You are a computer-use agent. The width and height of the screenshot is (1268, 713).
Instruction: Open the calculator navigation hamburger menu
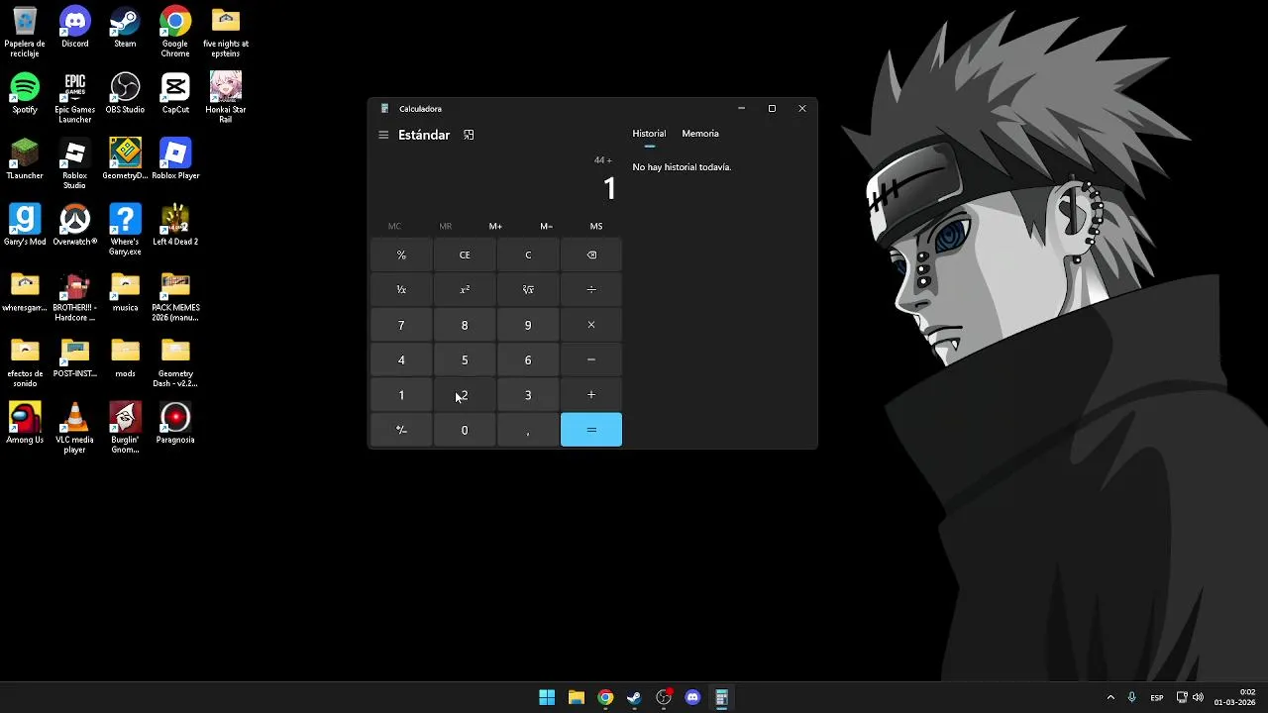pos(383,135)
